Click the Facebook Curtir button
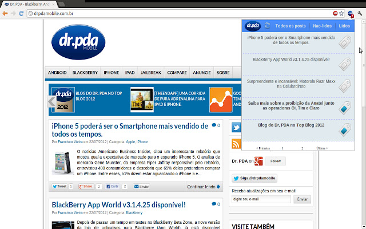The width and height of the screenshot is (366, 229). point(113,187)
